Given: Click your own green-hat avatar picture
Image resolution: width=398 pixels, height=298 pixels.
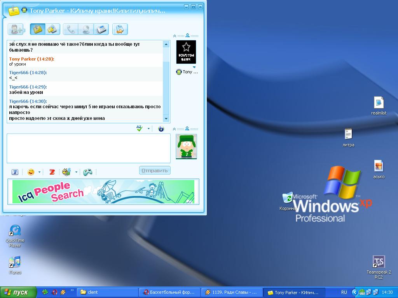Looking at the screenshot, I should pyautogui.click(x=186, y=147).
